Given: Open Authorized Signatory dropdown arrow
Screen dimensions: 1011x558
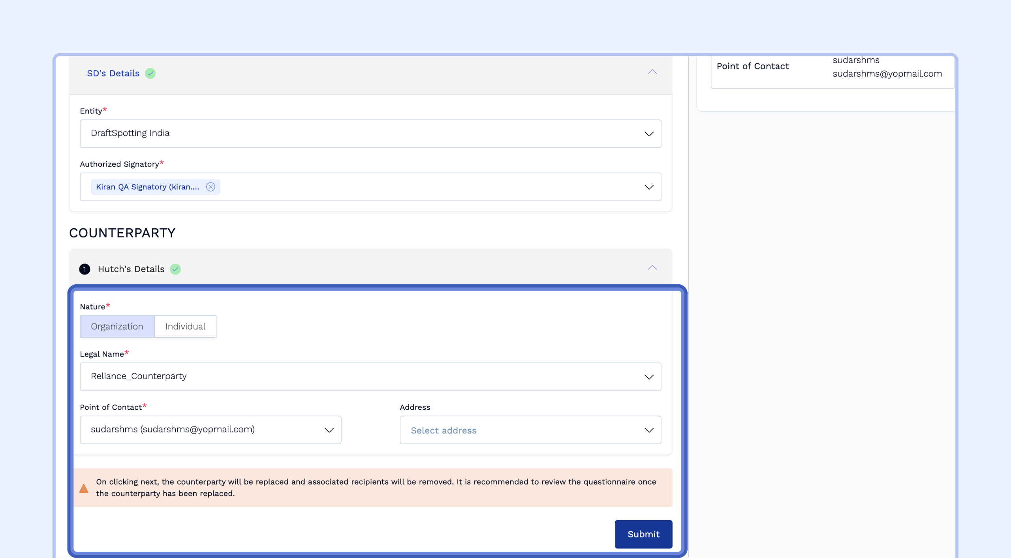Looking at the screenshot, I should click(x=649, y=187).
